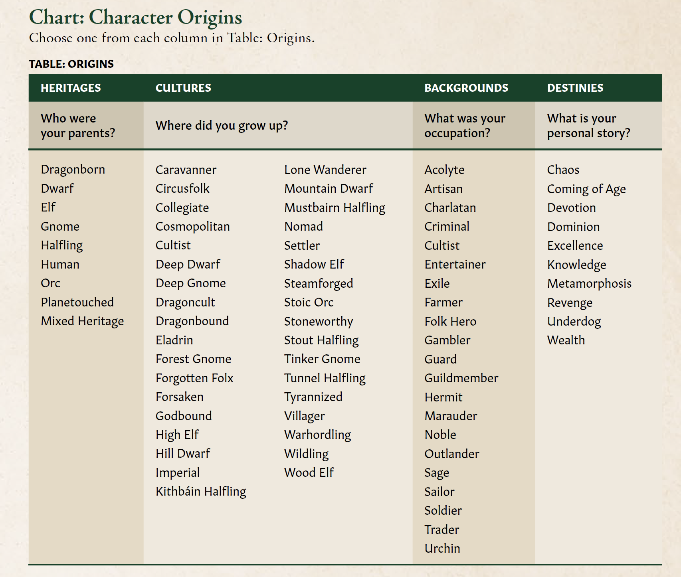Screen dimensions: 681x577
Task: Click the Acolyte background
Action: pos(444,170)
